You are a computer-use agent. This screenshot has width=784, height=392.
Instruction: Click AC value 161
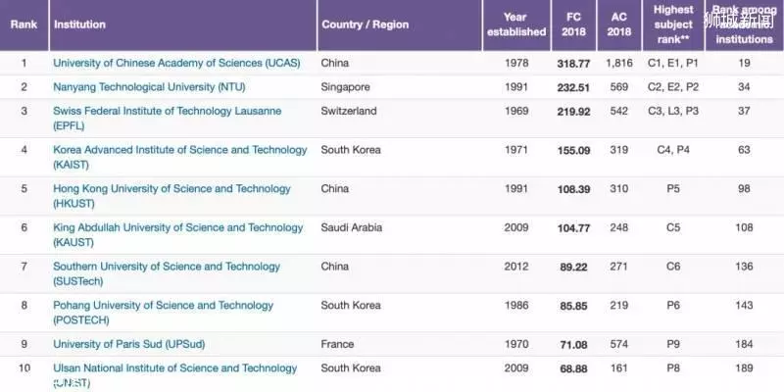(619, 368)
